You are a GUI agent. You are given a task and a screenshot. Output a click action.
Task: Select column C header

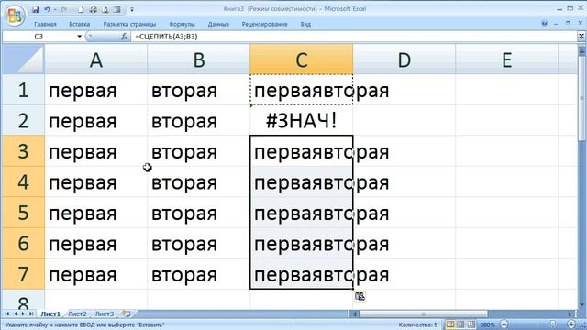[302, 59]
